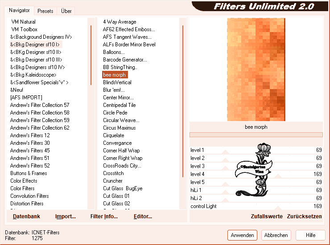The height and width of the screenshot is (245, 330).
Task: Choose Andrew's Filters 12
Action: (30, 135)
